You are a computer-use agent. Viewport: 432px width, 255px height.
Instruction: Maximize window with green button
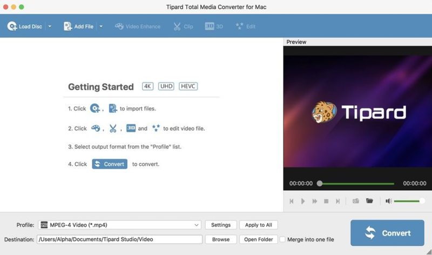pos(22,7)
